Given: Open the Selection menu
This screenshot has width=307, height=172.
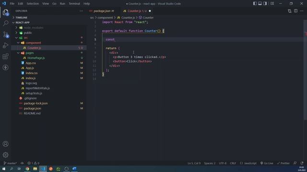Looking at the screenshot, I should click(33, 3).
